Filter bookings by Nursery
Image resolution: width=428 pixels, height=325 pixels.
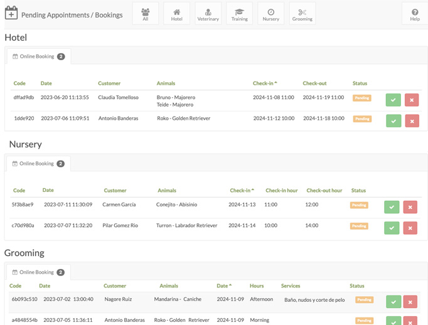(x=270, y=14)
